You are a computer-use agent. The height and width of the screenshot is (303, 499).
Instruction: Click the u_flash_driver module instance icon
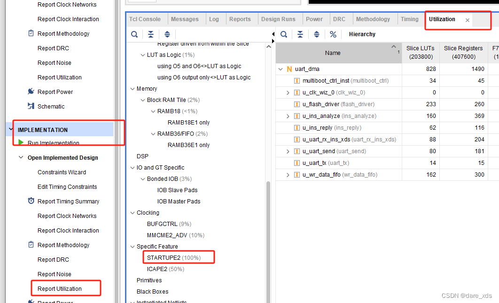296,104
